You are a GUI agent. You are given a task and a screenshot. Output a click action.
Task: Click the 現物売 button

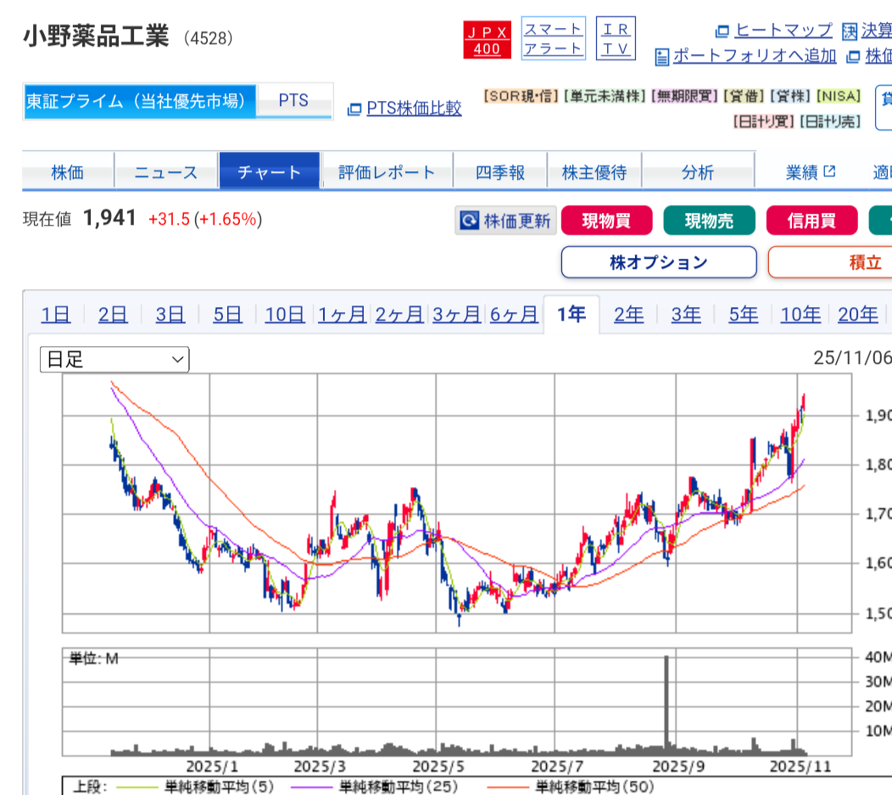click(709, 221)
